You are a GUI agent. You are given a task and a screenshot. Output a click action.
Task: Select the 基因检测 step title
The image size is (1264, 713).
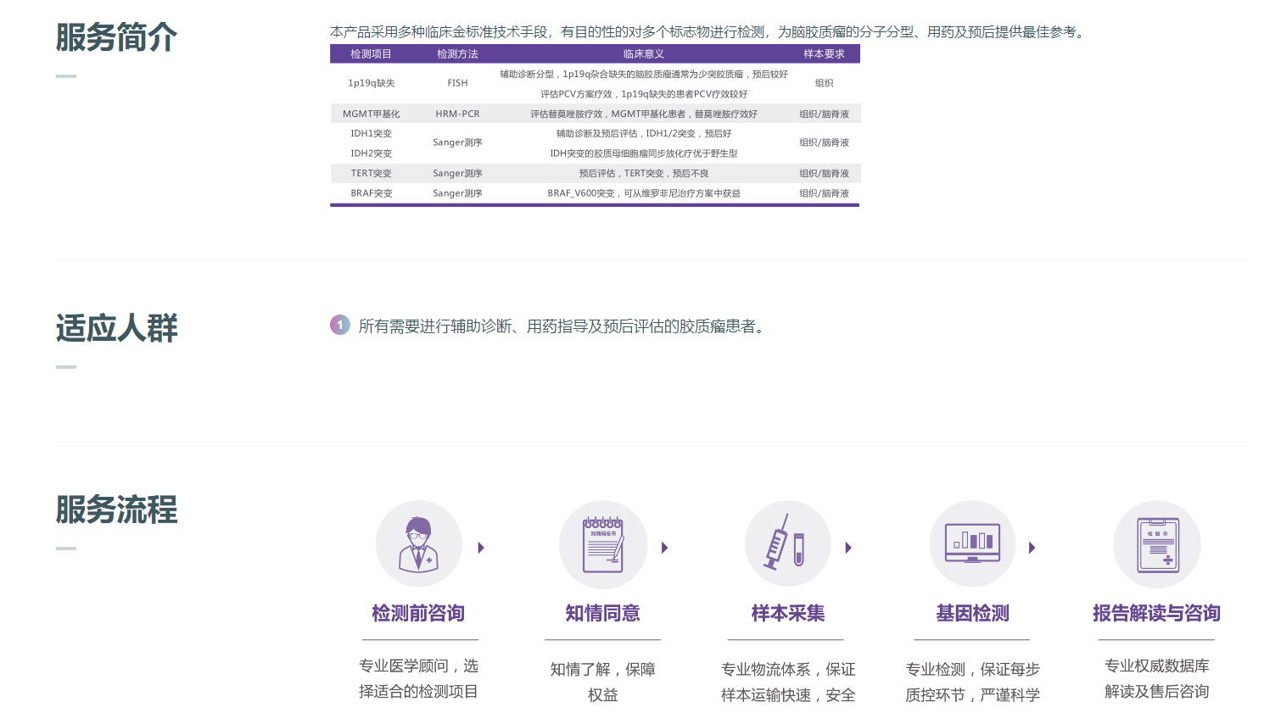click(x=972, y=613)
